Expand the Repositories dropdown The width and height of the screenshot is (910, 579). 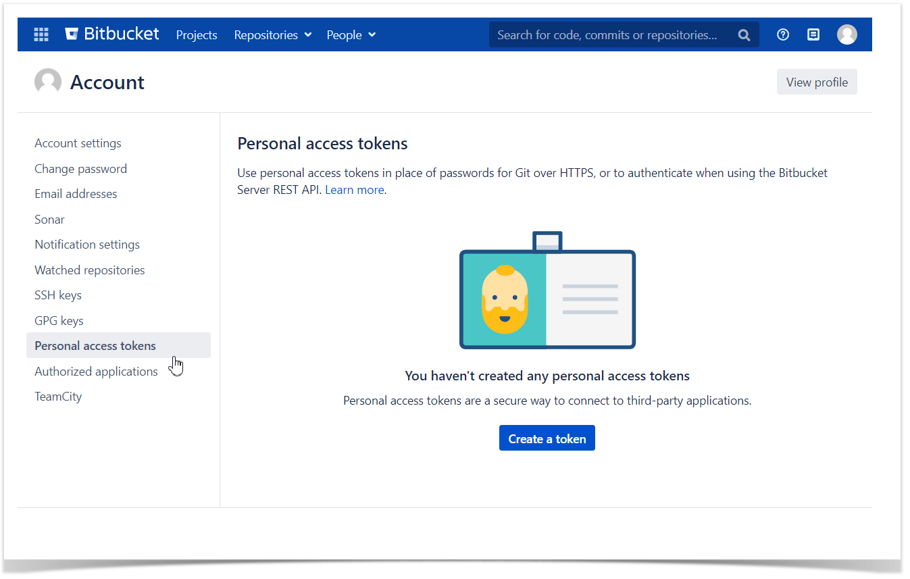click(272, 35)
